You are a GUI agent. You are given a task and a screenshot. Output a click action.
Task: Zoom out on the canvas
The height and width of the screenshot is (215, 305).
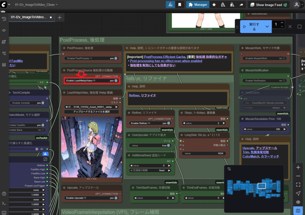[298, 176]
